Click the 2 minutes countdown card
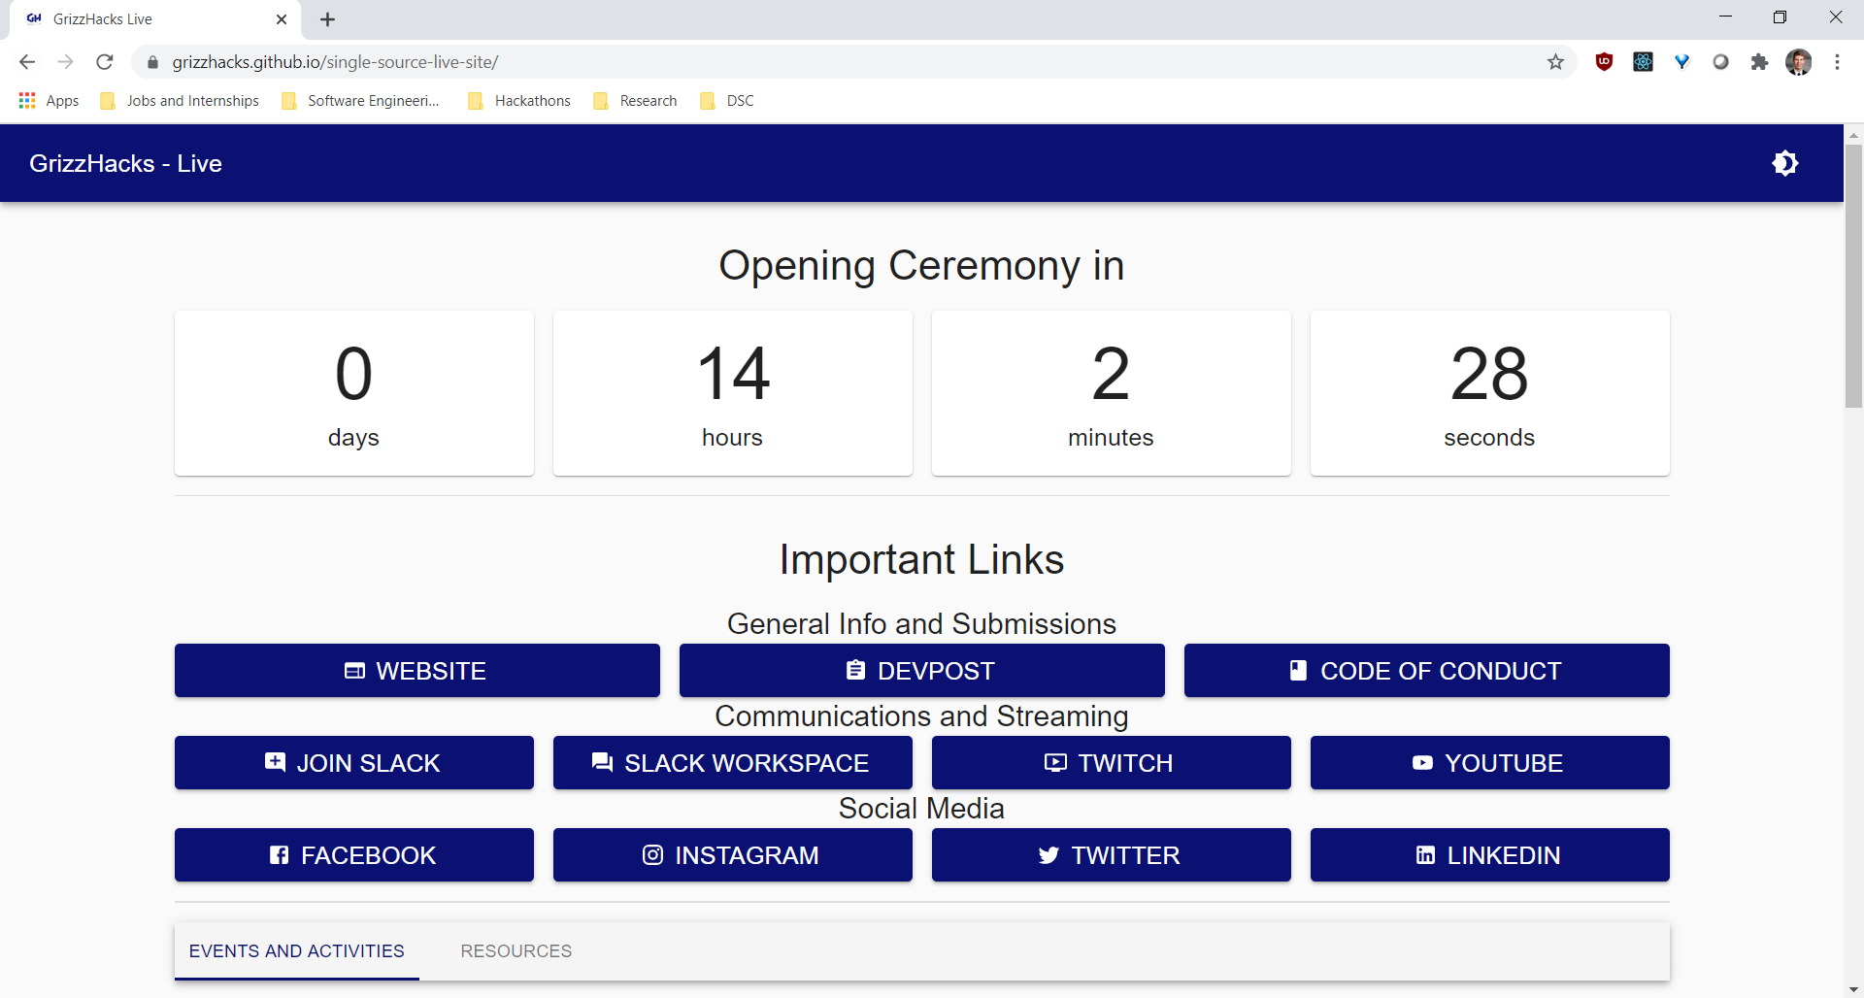This screenshot has width=1864, height=998. pyautogui.click(x=1112, y=393)
